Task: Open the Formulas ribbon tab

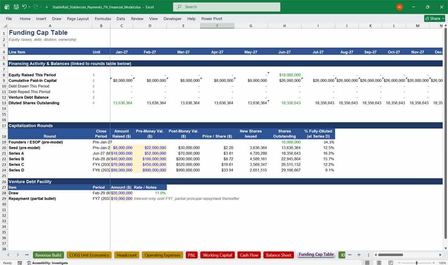Action: [x=103, y=18]
